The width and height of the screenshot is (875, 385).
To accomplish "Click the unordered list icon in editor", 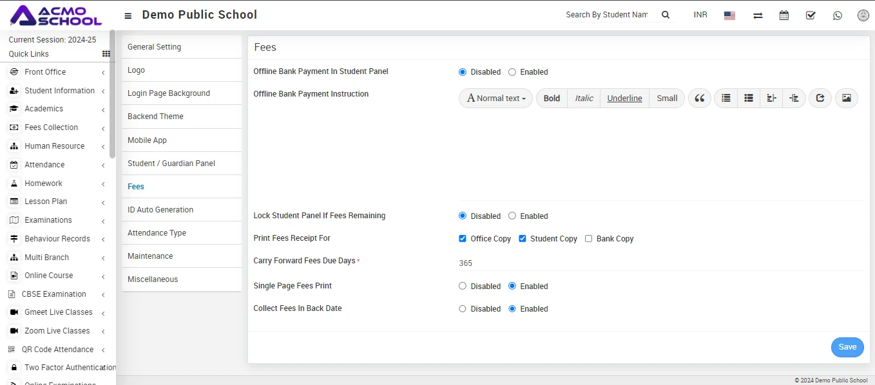I will pyautogui.click(x=726, y=99).
